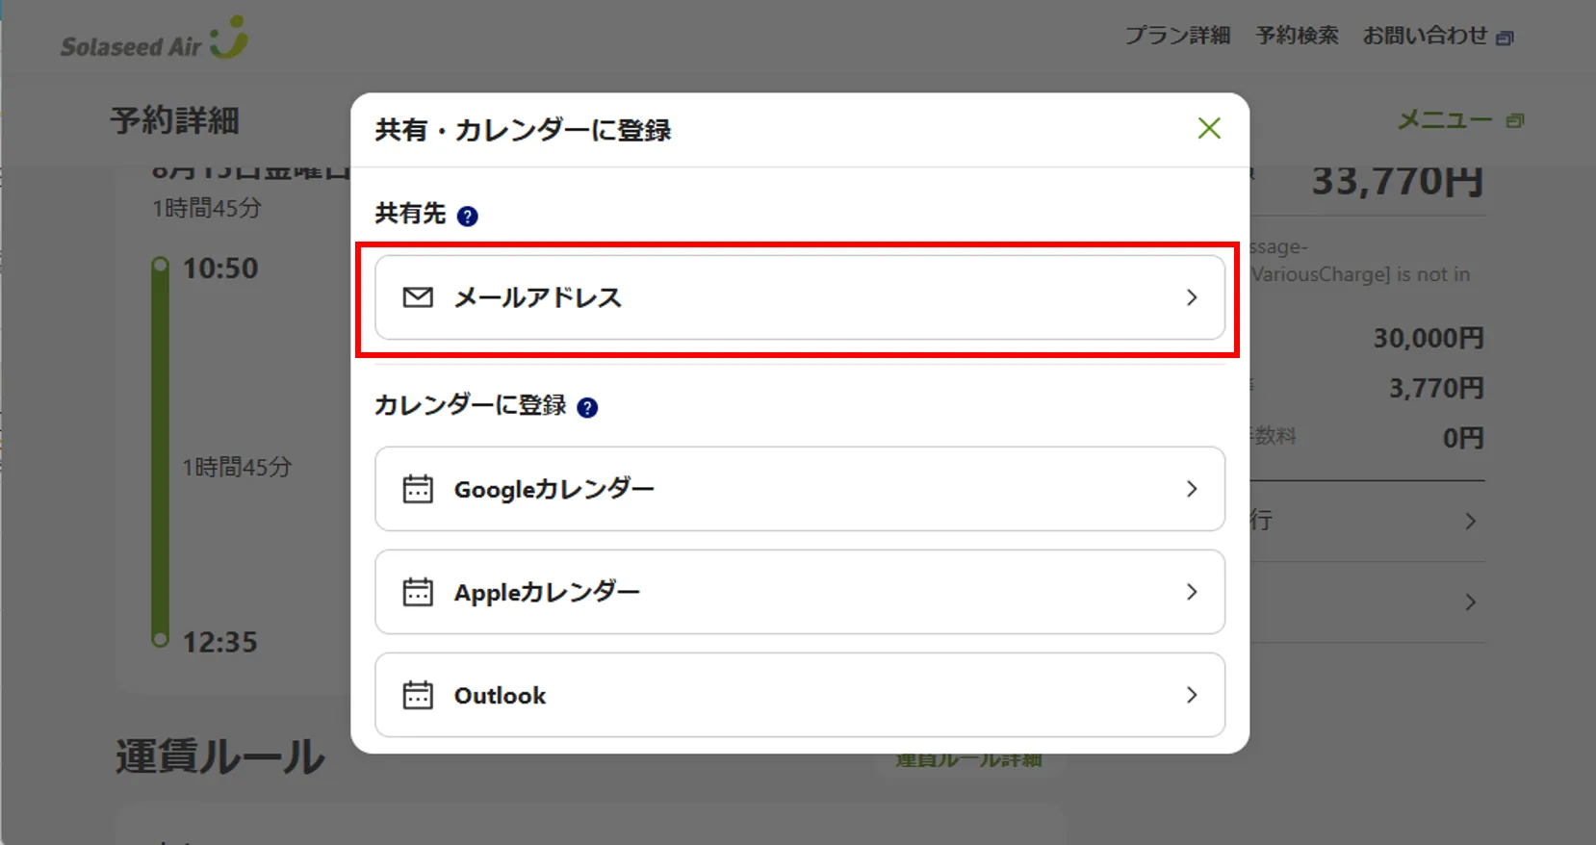Expand the メールアドレス chevron arrow
This screenshot has width=1596, height=845.
coord(1192,297)
